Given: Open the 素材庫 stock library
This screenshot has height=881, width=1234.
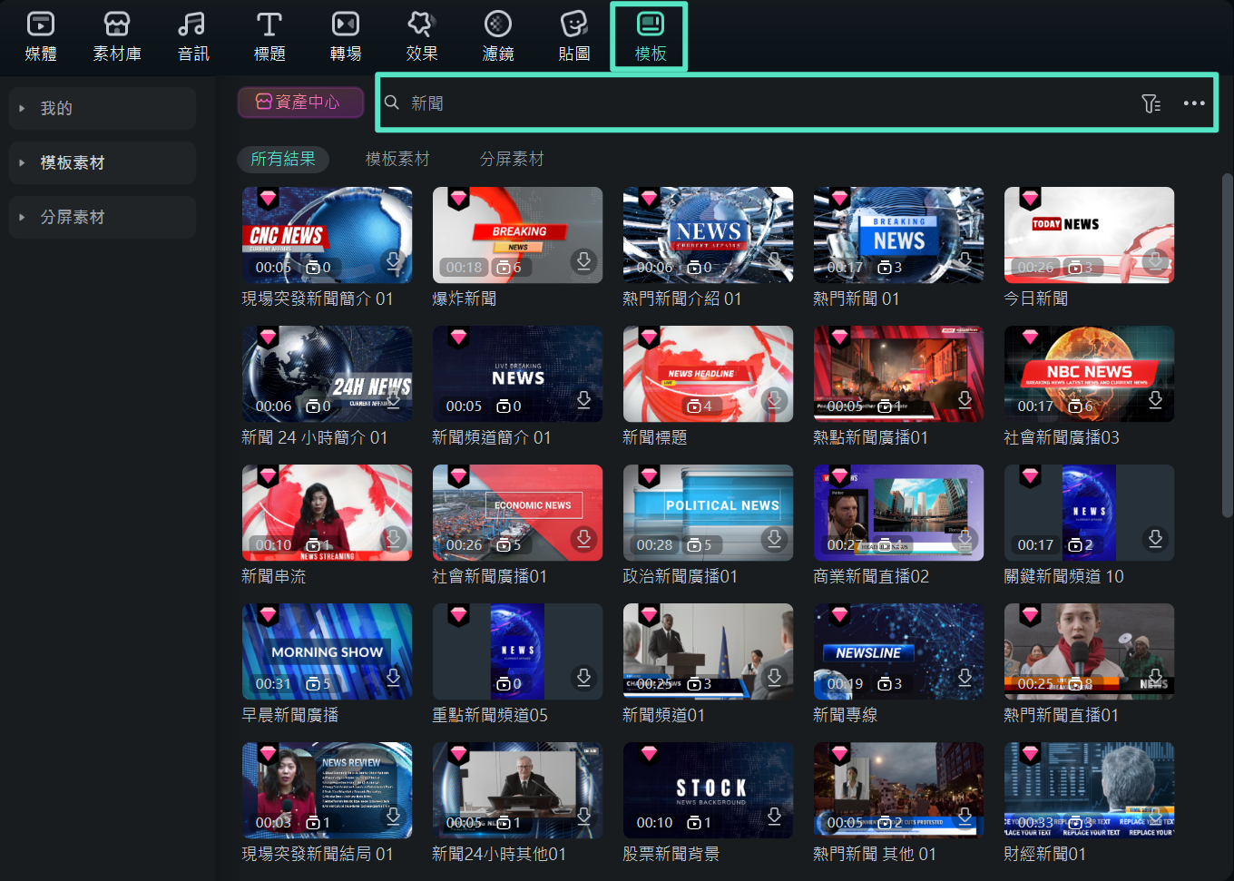Looking at the screenshot, I should (x=117, y=36).
